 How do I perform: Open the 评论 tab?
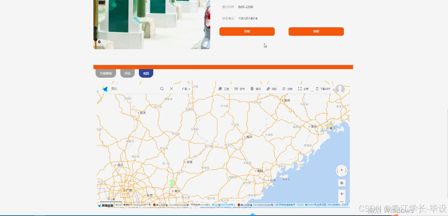click(128, 73)
